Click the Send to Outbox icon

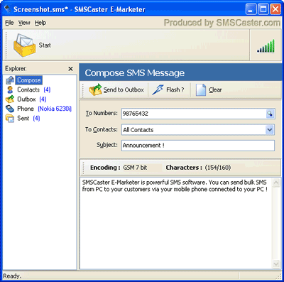coord(95,90)
